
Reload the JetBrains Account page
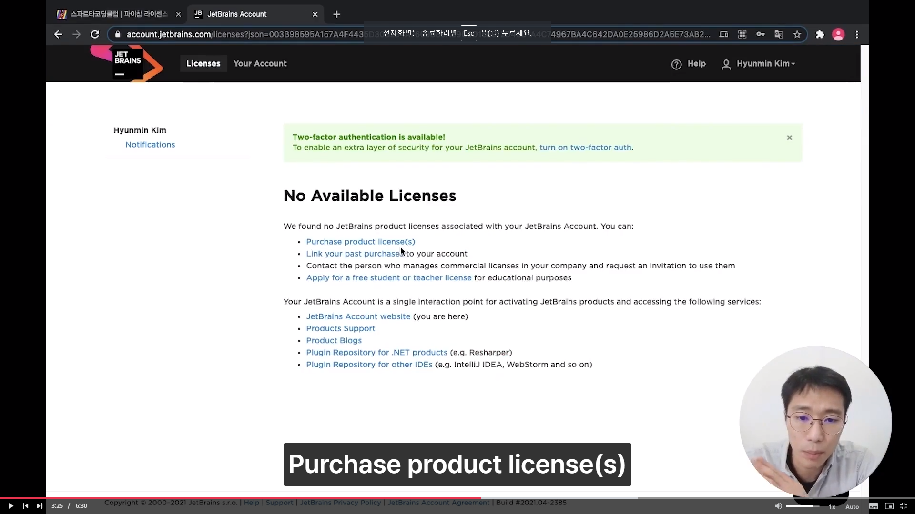(95, 34)
